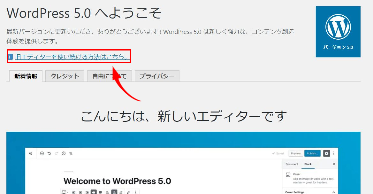The height and width of the screenshot is (194, 373).
Task: Open the block navigation list icon
Action: click(71, 153)
